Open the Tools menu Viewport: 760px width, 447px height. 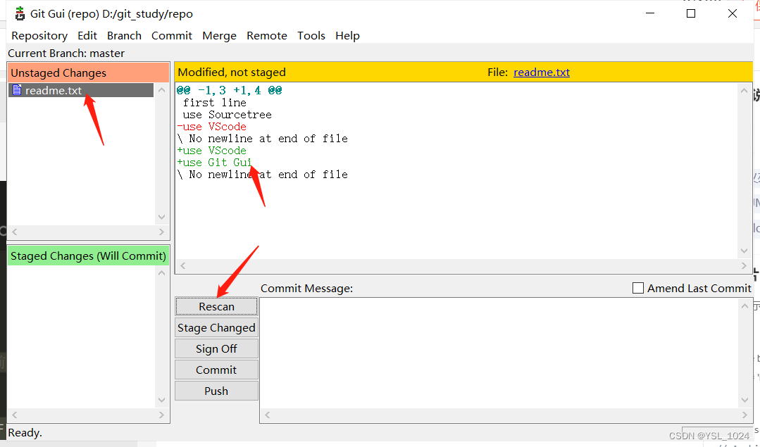311,36
